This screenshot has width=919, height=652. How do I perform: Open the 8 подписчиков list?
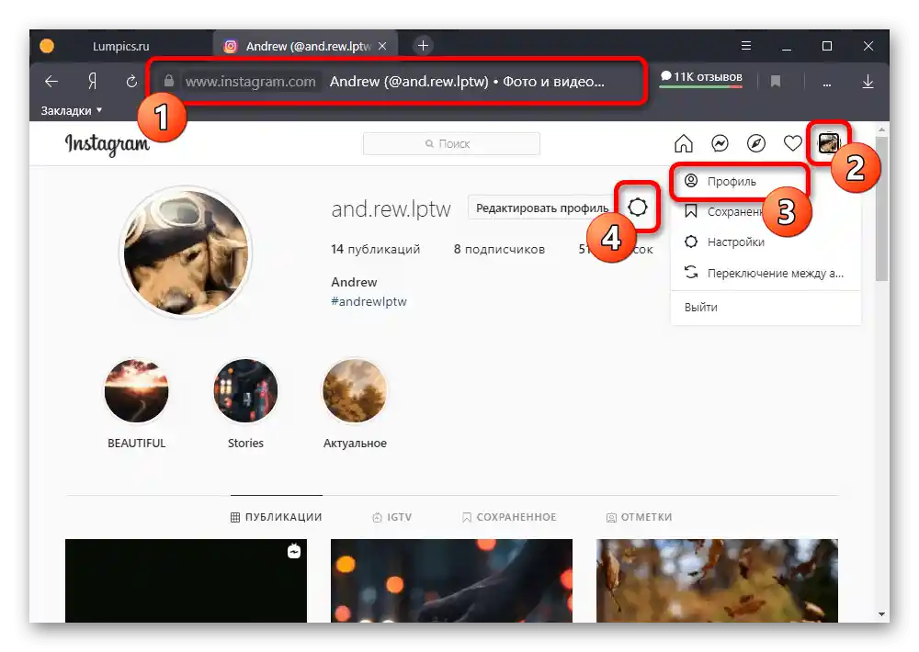(x=499, y=249)
